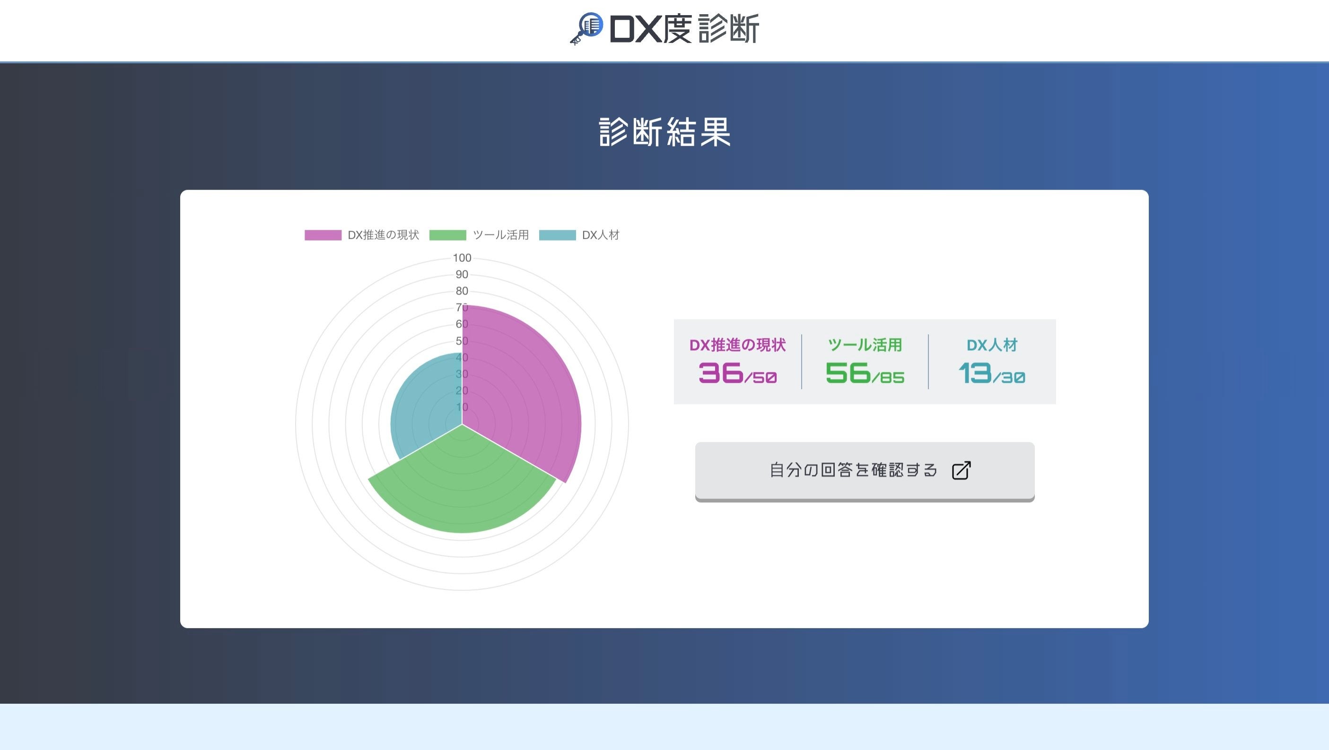Click the teal DX人材 legend swatch
The height and width of the screenshot is (750, 1329).
click(557, 235)
